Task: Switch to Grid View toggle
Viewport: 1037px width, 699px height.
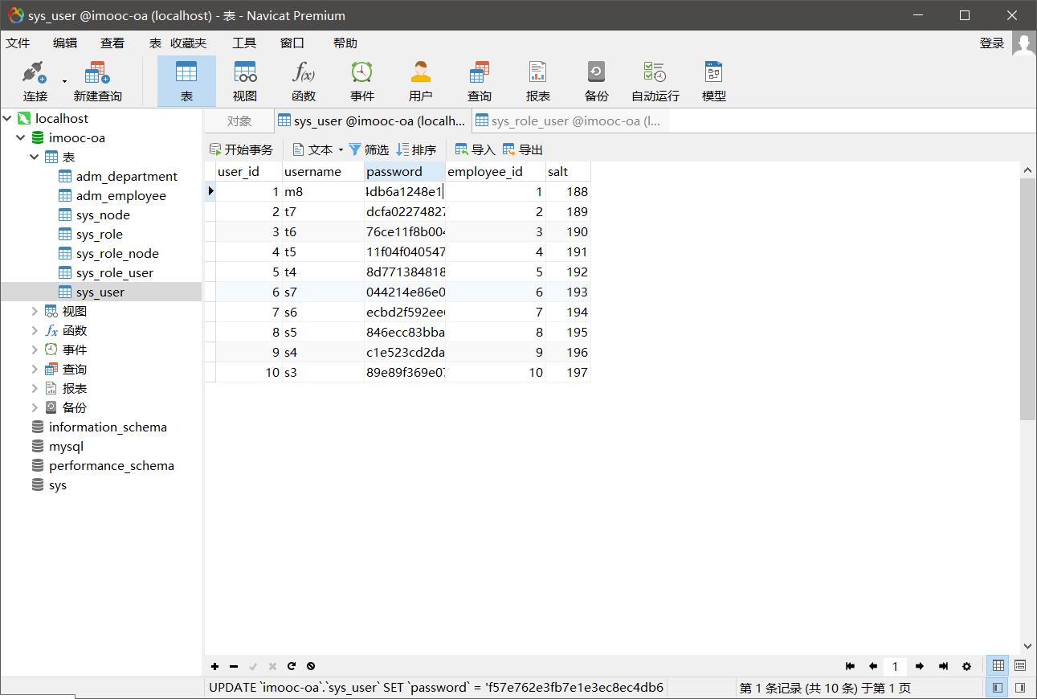Action: [x=998, y=666]
